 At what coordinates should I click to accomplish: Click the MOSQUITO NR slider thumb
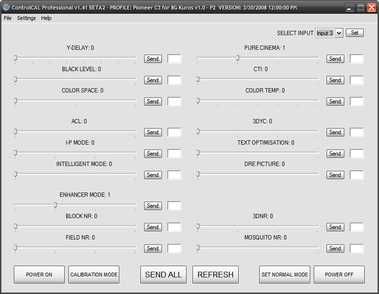click(x=198, y=248)
